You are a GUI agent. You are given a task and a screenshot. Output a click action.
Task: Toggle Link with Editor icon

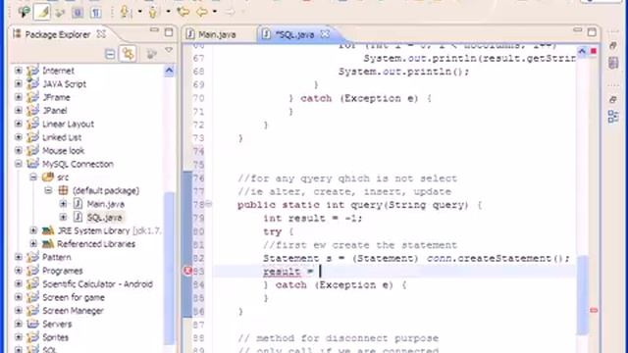pyautogui.click(x=128, y=54)
